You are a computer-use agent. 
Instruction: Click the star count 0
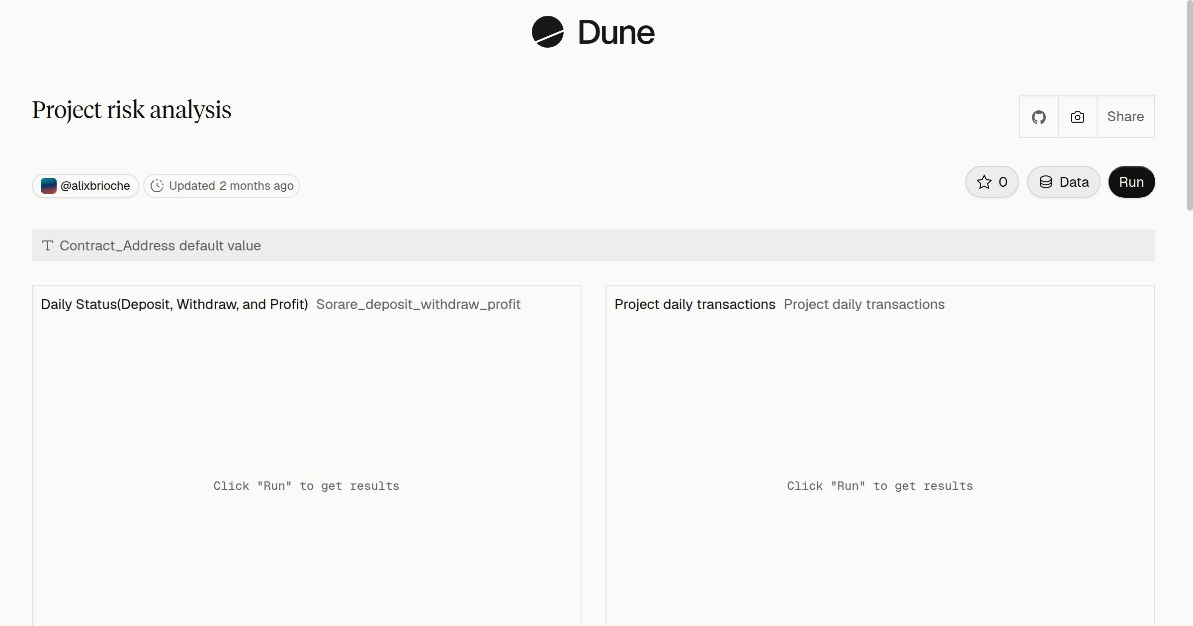click(x=1003, y=182)
